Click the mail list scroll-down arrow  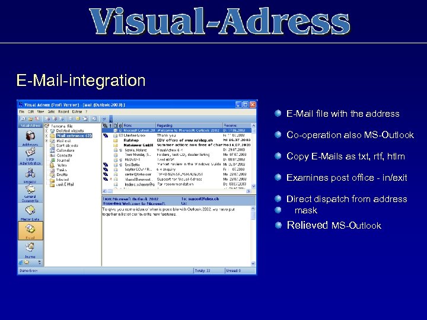pyautogui.click(x=254, y=187)
